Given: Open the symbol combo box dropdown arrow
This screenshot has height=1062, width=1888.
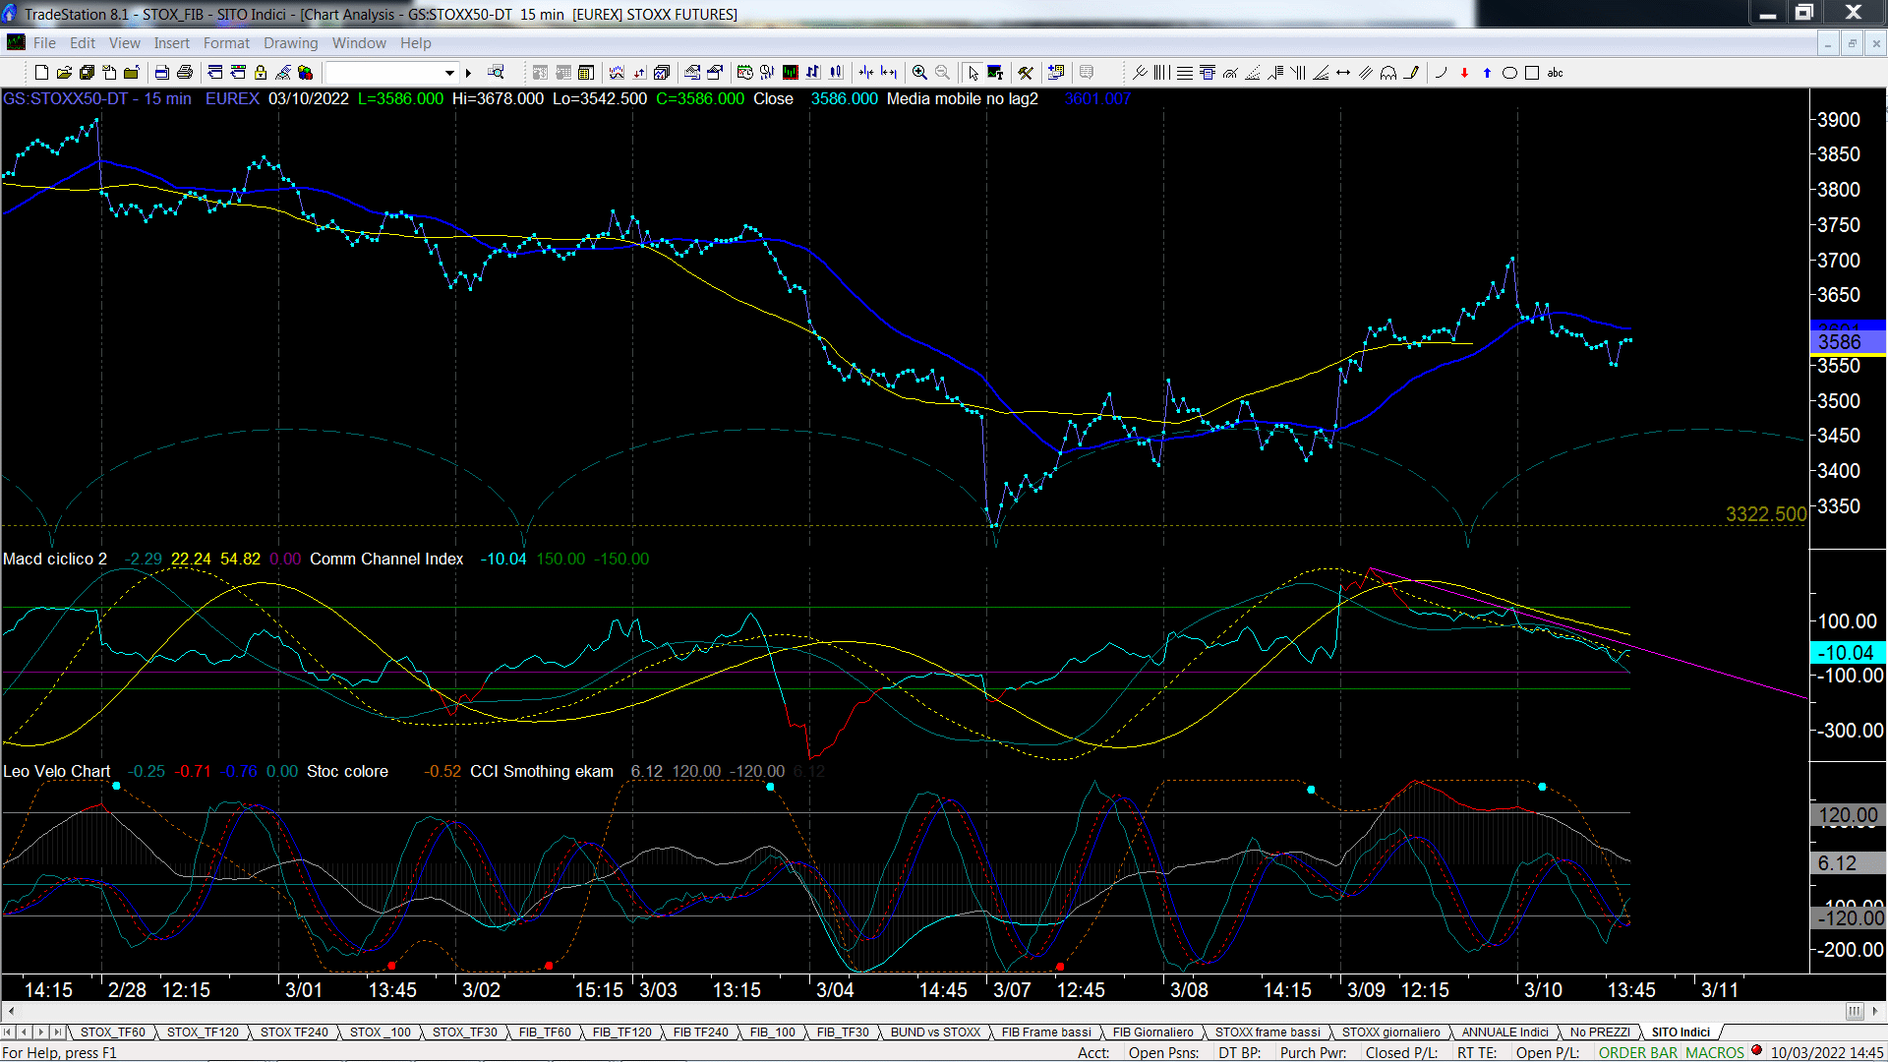Looking at the screenshot, I should [449, 73].
